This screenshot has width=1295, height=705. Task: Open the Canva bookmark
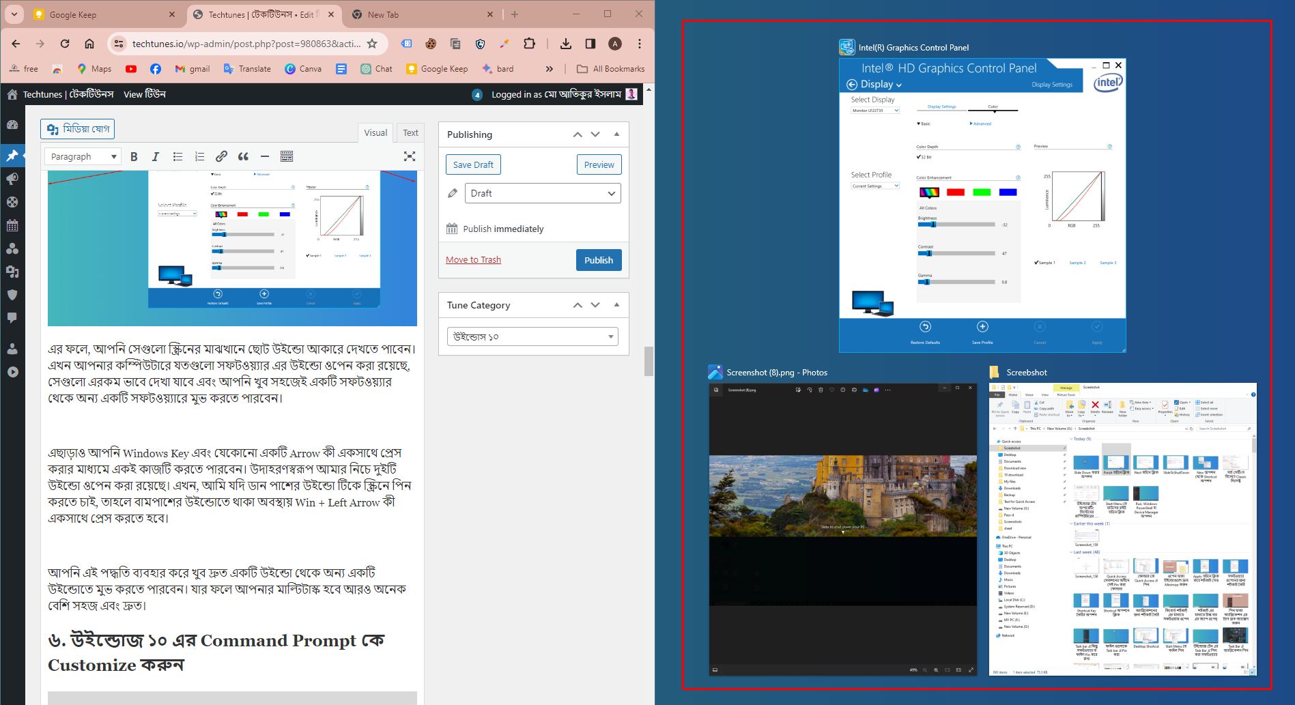coord(302,69)
